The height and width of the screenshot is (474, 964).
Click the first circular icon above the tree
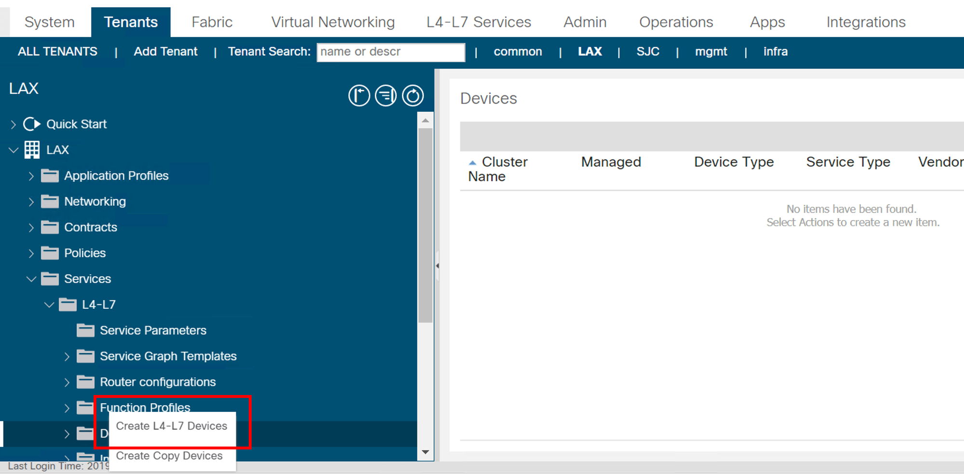pos(359,95)
